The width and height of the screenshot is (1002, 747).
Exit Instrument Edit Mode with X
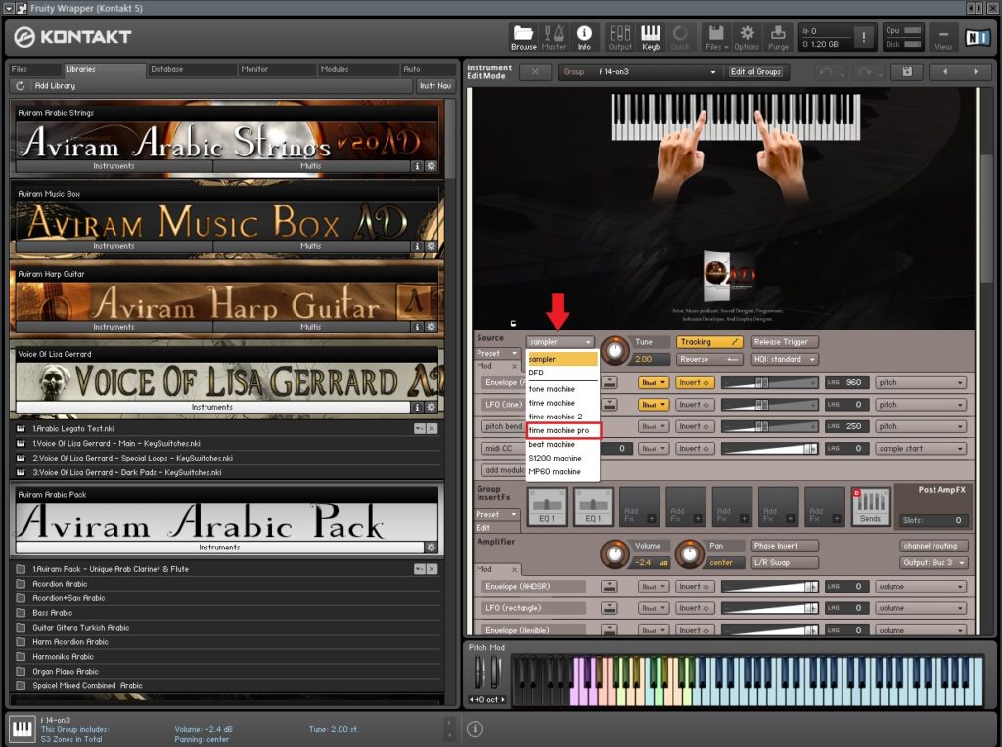[535, 72]
